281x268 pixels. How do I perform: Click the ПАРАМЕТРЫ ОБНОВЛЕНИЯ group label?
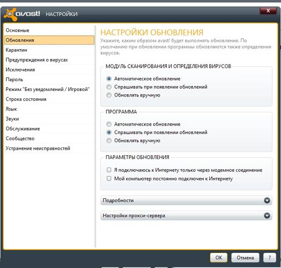tap(137, 157)
